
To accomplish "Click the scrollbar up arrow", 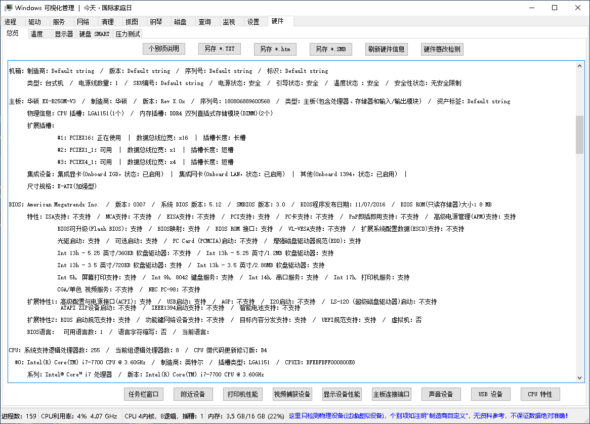I will click(579, 66).
